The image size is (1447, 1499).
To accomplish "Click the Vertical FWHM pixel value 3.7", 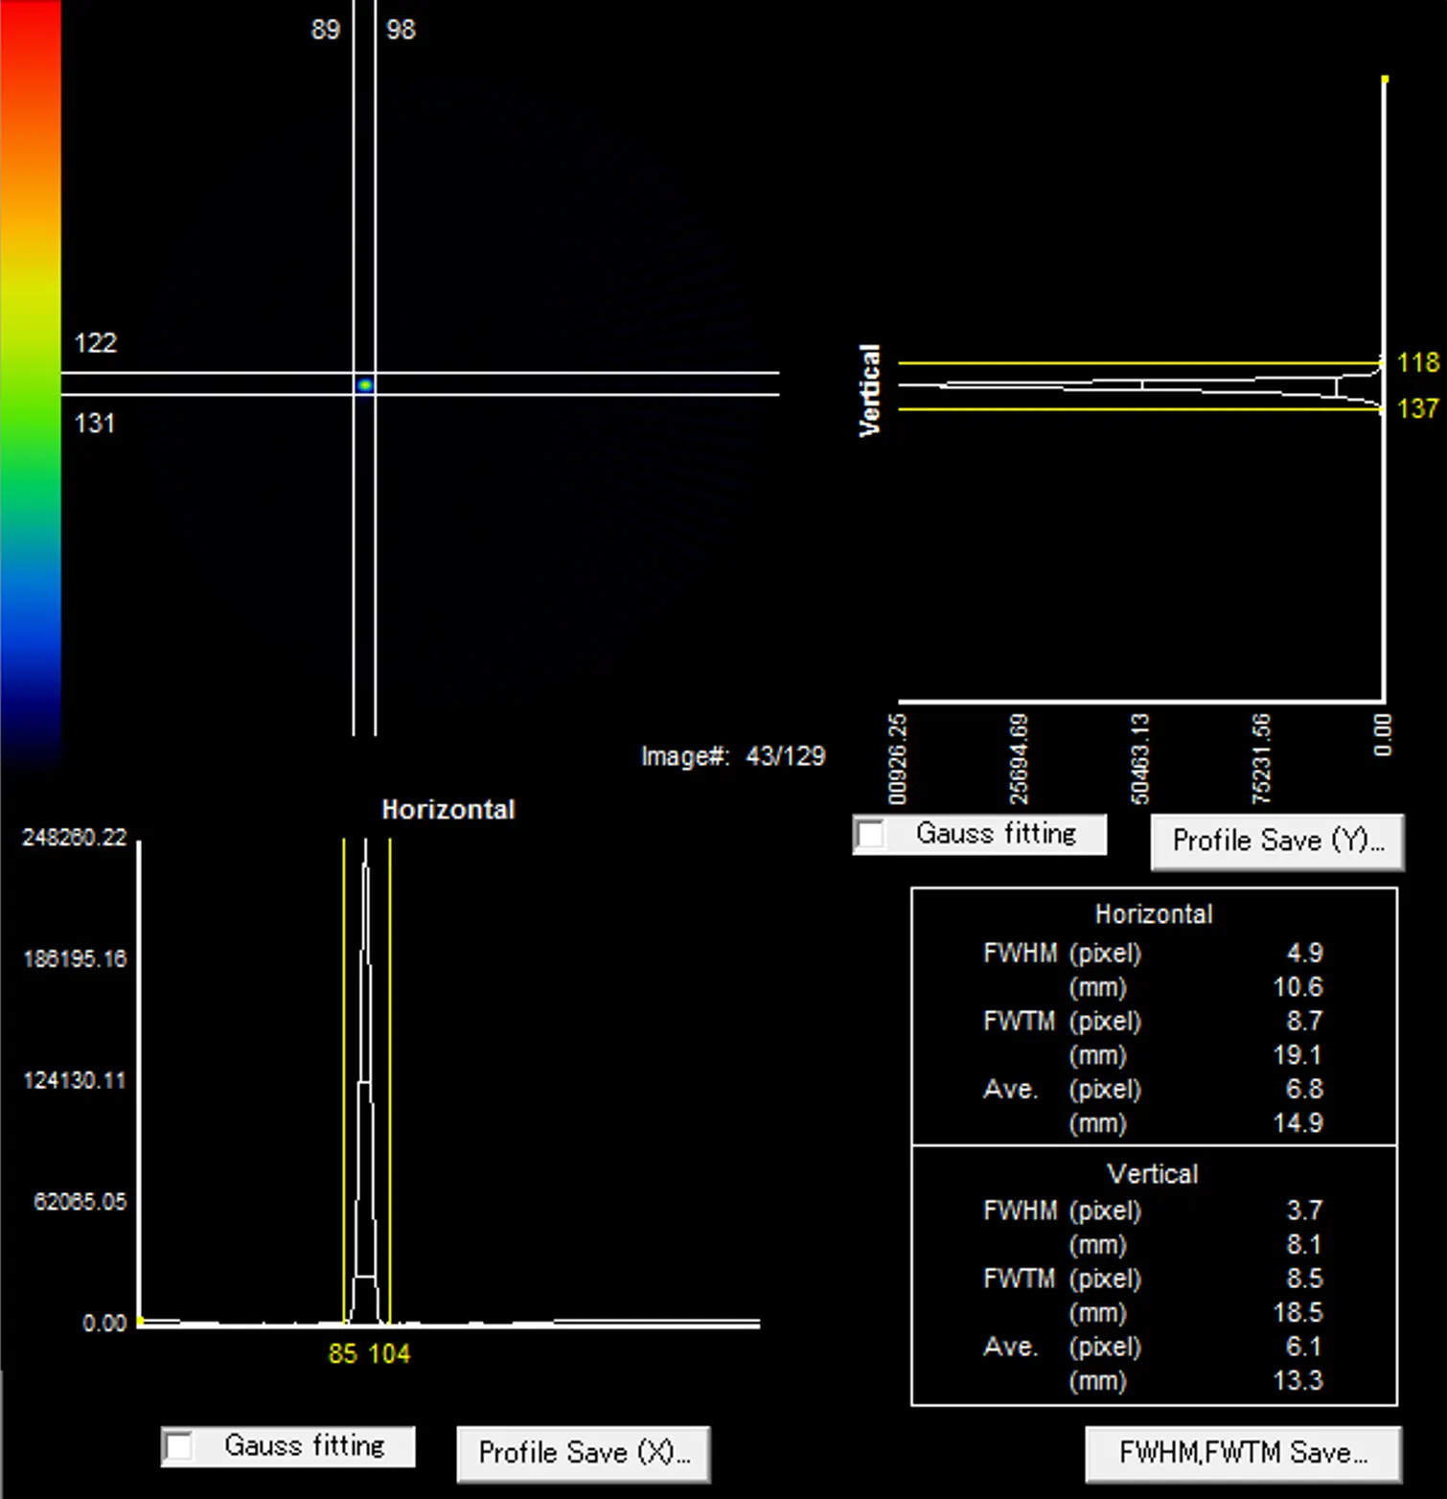I will coord(1304,1211).
